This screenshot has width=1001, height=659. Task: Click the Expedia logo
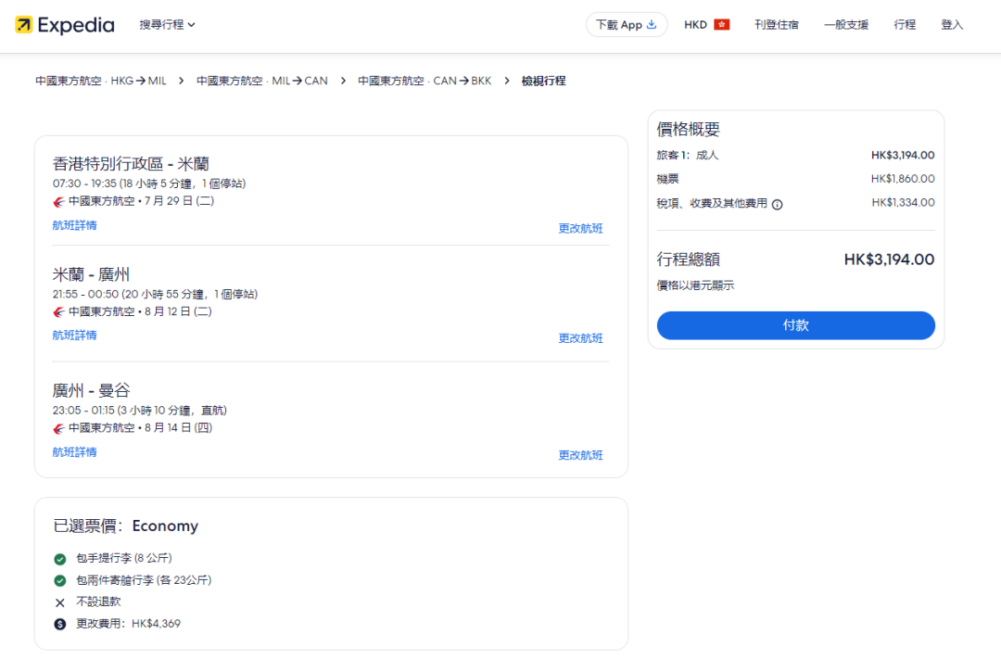65,25
